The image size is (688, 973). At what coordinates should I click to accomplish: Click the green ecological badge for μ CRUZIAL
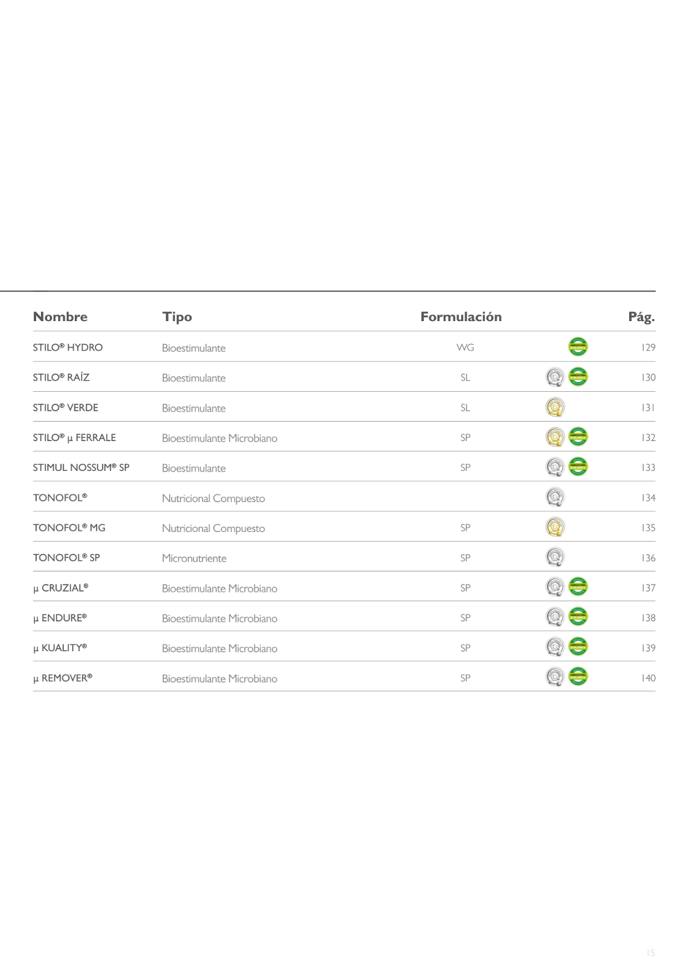click(578, 587)
